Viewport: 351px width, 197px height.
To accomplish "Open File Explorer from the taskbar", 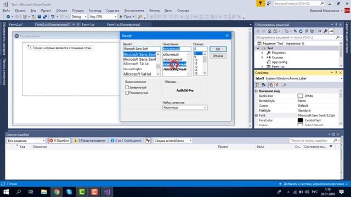I will [x=44, y=192].
